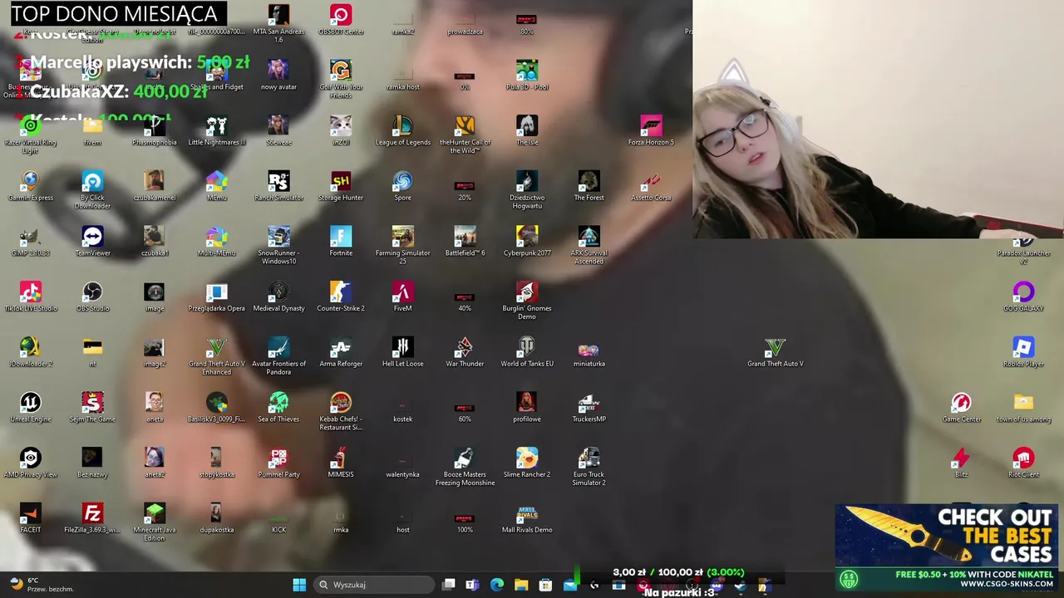Open The Forest desktop icon
The image size is (1064, 598).
point(589,186)
